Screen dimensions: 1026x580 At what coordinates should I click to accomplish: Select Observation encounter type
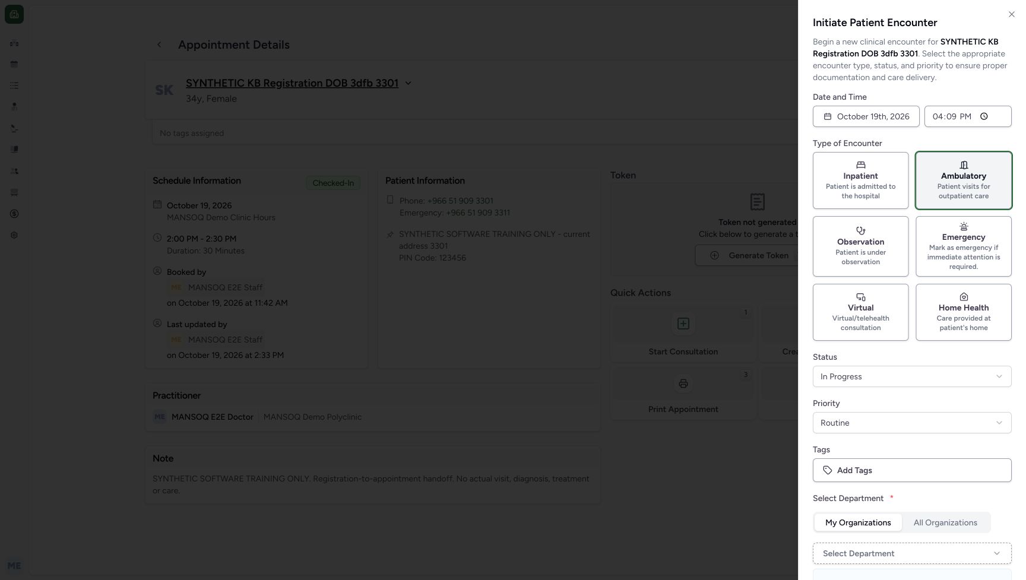point(860,246)
